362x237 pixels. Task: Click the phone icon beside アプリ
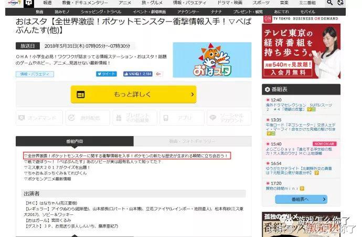(166, 118)
